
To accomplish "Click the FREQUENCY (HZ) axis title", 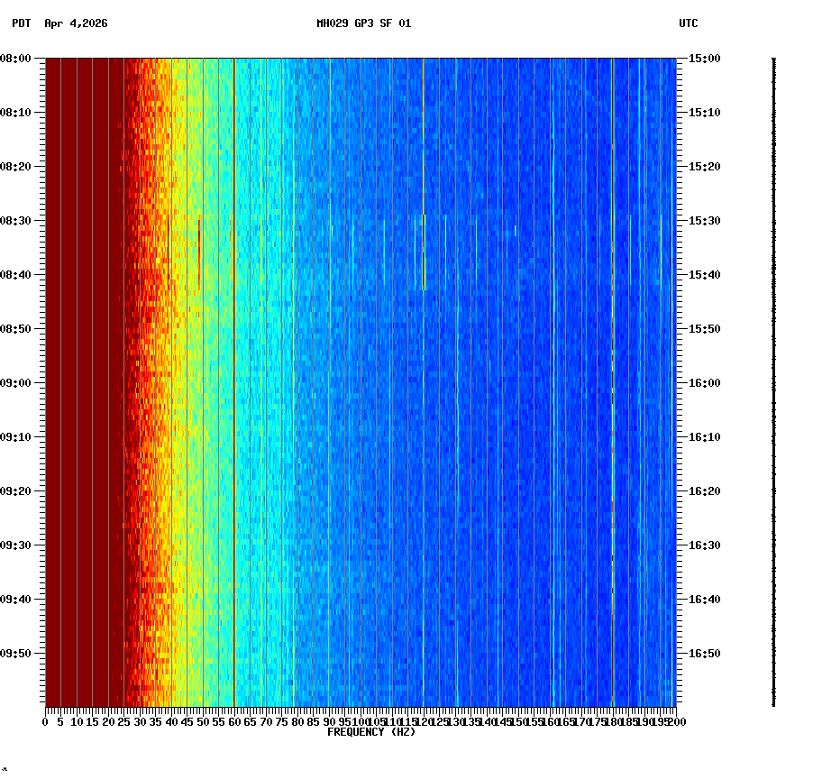I will pyautogui.click(x=370, y=732).
